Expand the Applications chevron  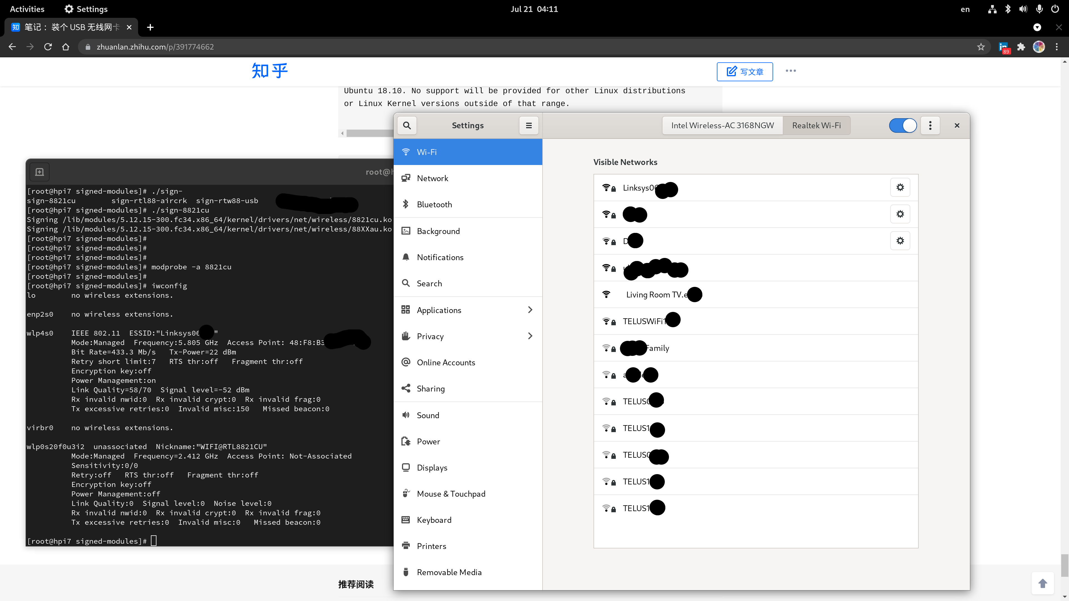click(530, 310)
